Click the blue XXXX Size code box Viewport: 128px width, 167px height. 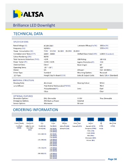(42, 119)
